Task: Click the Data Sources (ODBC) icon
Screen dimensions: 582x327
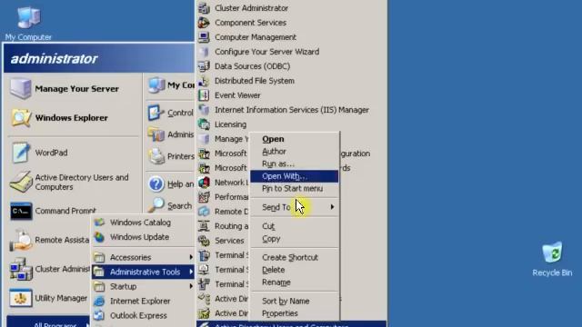Action: click(204, 66)
